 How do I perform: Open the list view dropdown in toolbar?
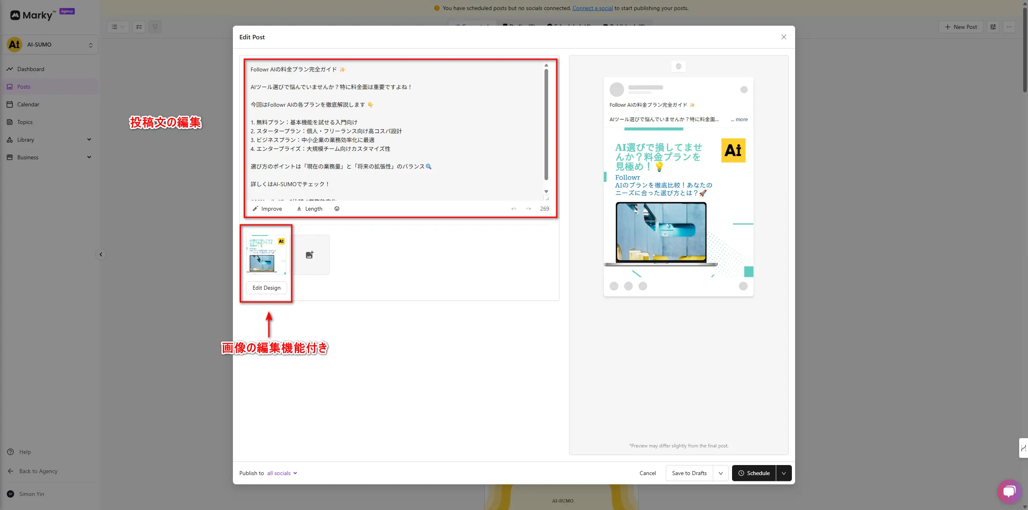(x=118, y=27)
